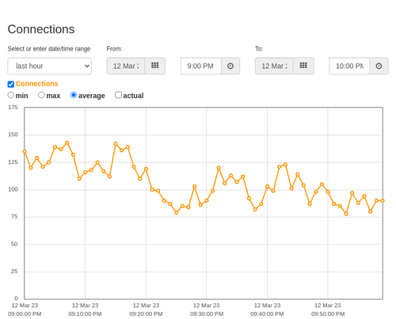This screenshot has height=319, width=396.
Task: Open the last hour range dropdown
Action: coord(50,66)
